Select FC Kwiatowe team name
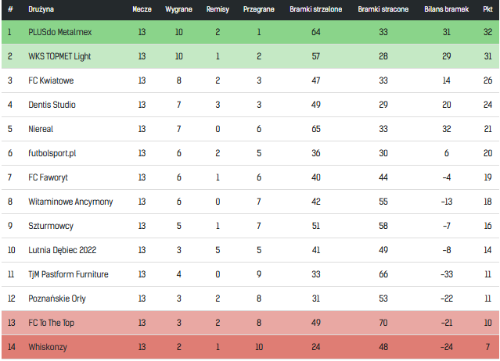The height and width of the screenshot is (361, 500). pos(51,80)
